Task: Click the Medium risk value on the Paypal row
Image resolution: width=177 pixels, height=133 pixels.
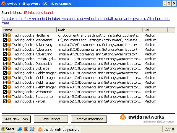Action: point(150,101)
